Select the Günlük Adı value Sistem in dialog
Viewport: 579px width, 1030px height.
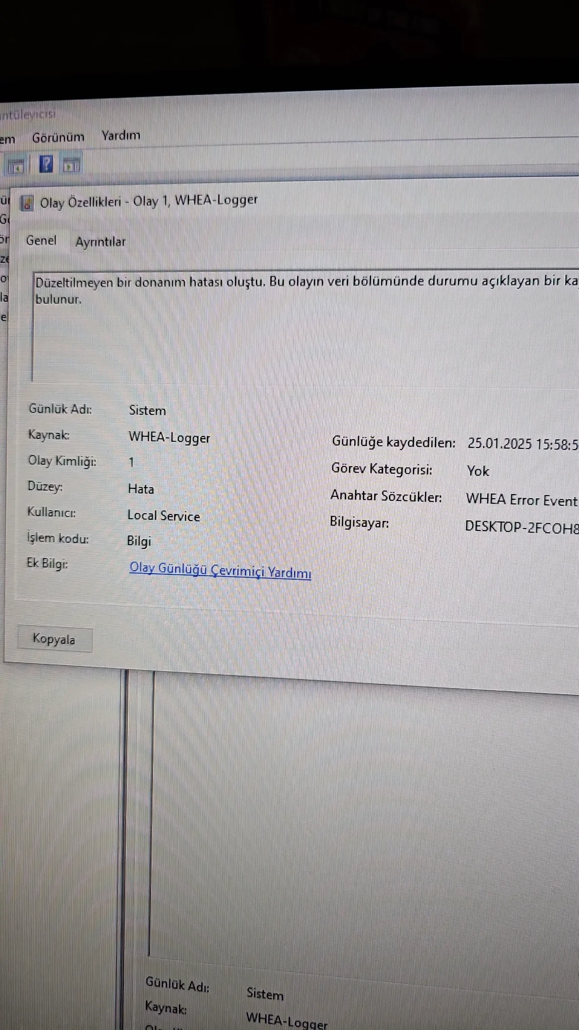[147, 410]
